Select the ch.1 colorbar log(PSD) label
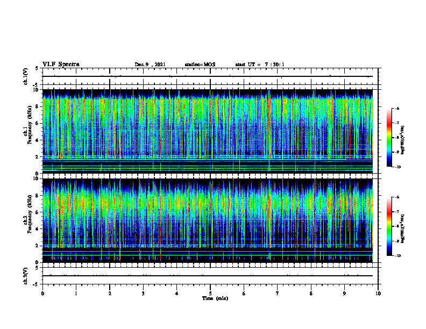 [x=402, y=140]
